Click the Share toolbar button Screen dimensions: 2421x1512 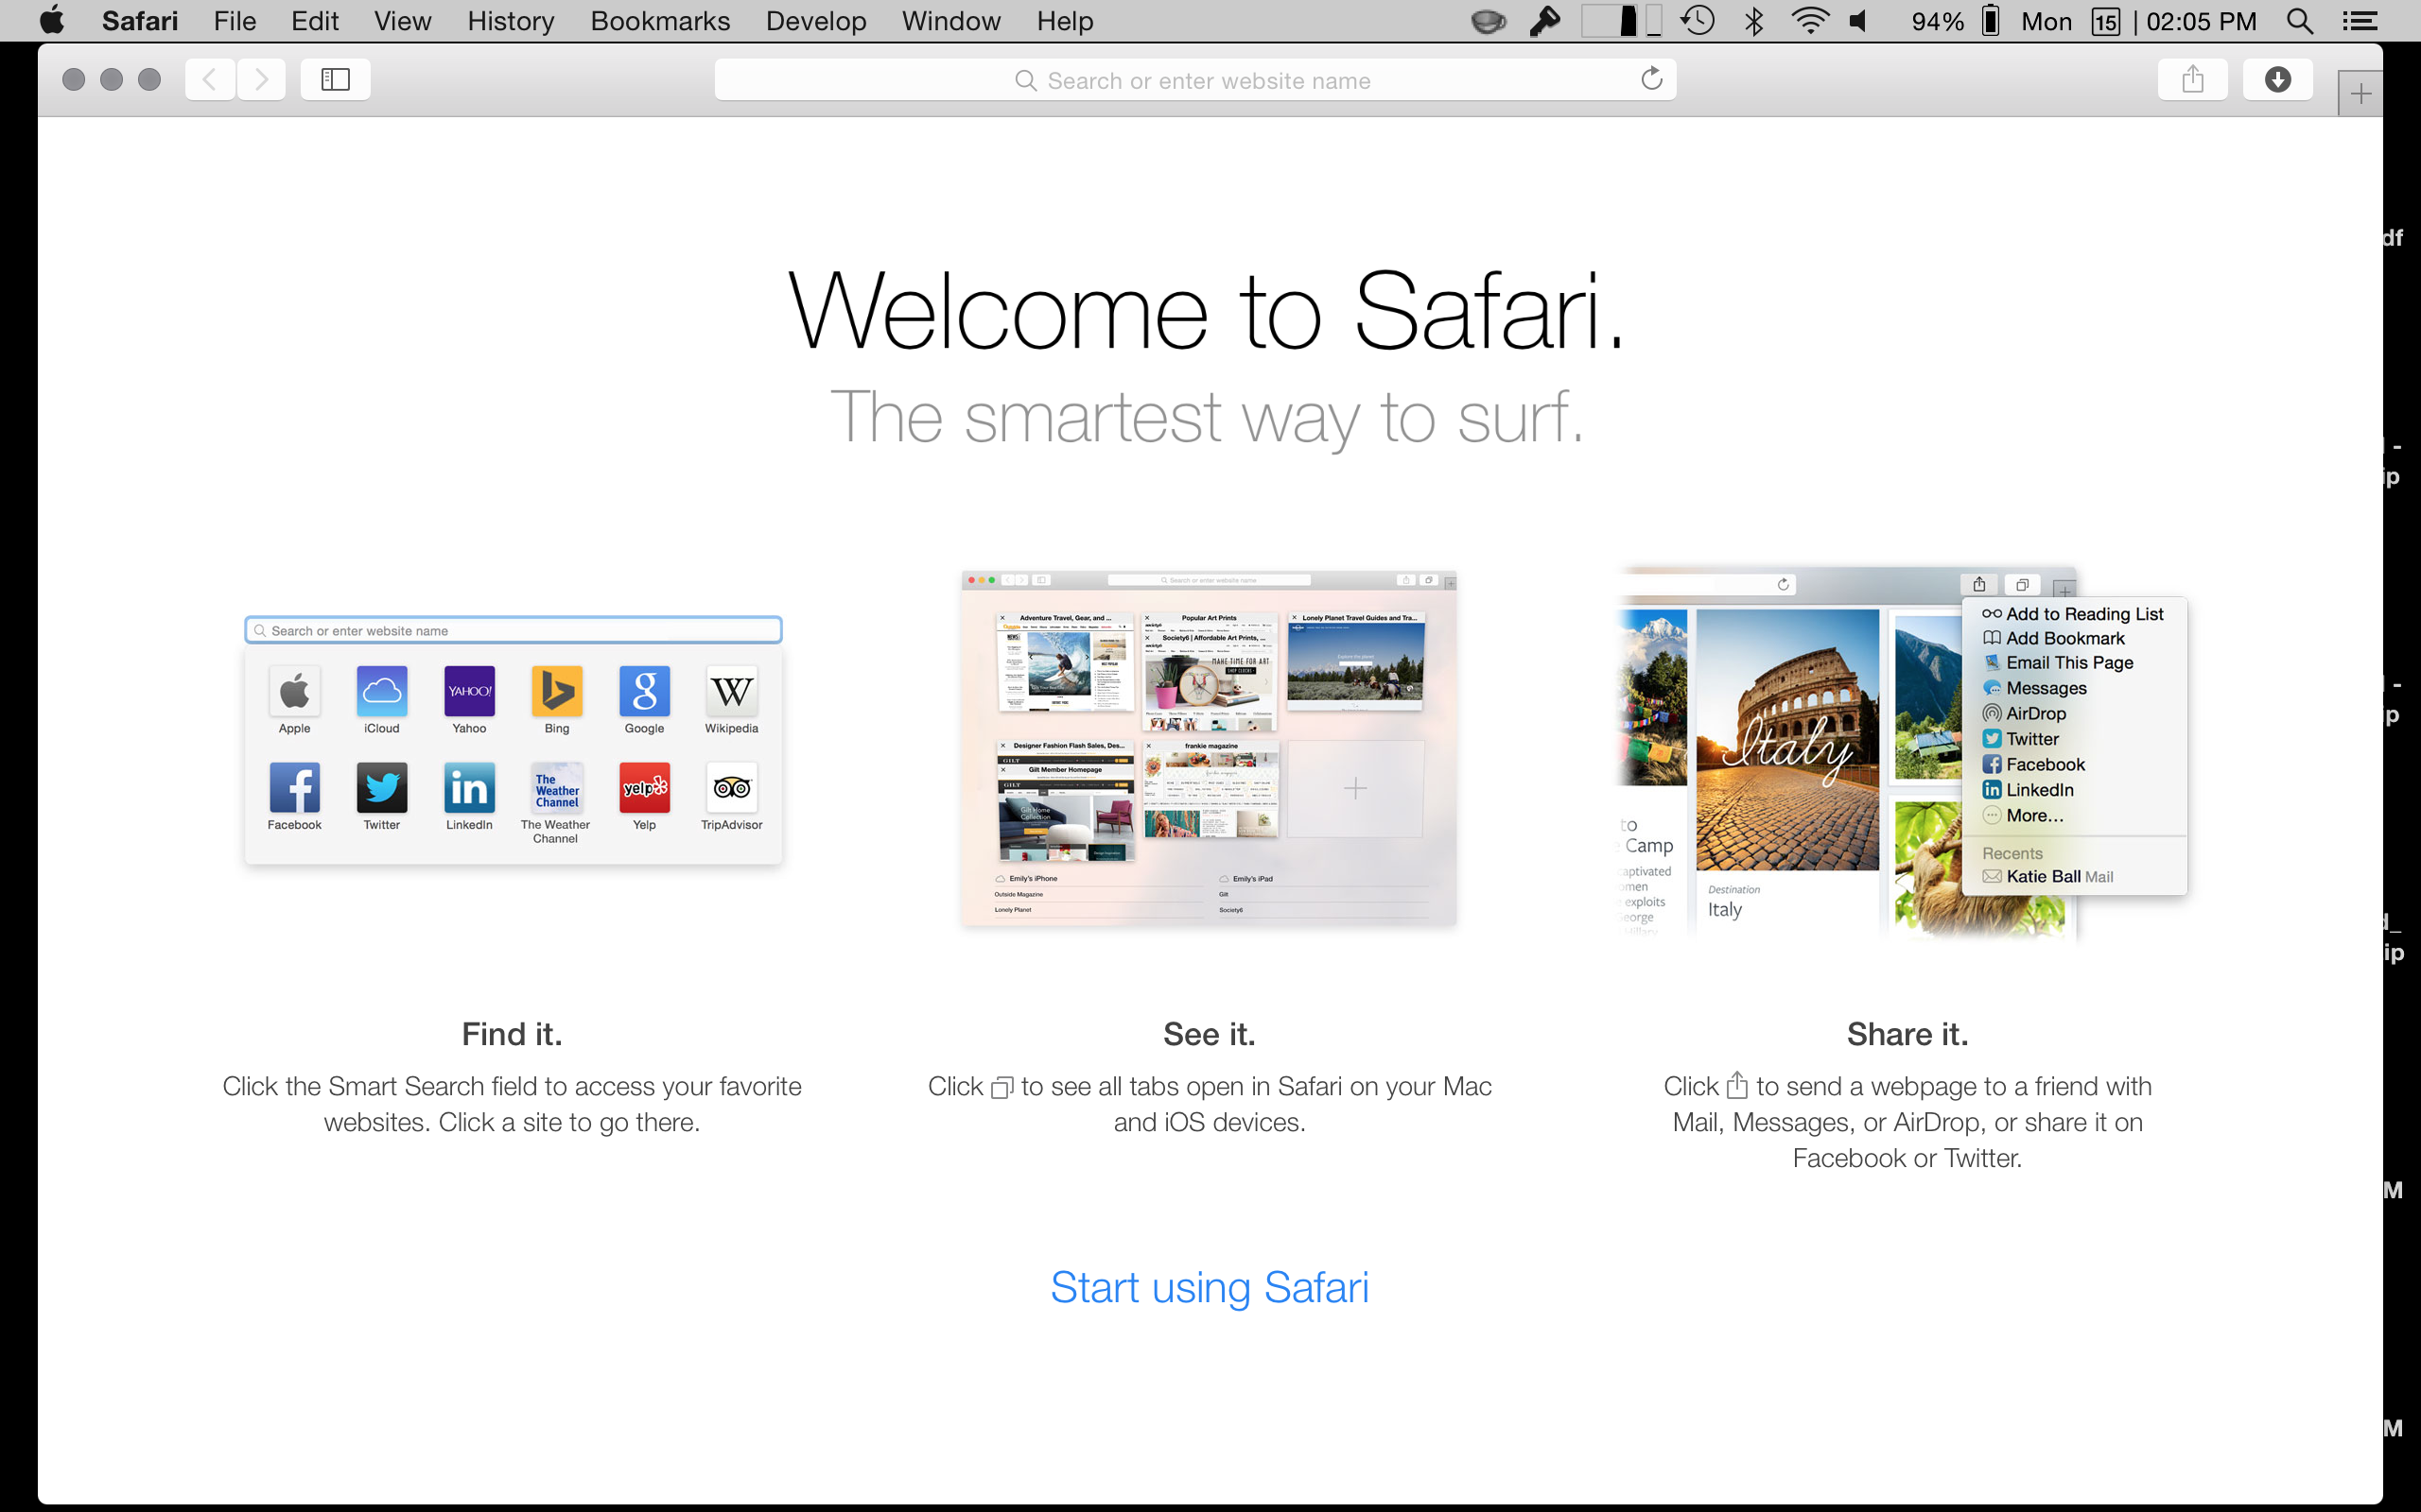tap(2192, 79)
